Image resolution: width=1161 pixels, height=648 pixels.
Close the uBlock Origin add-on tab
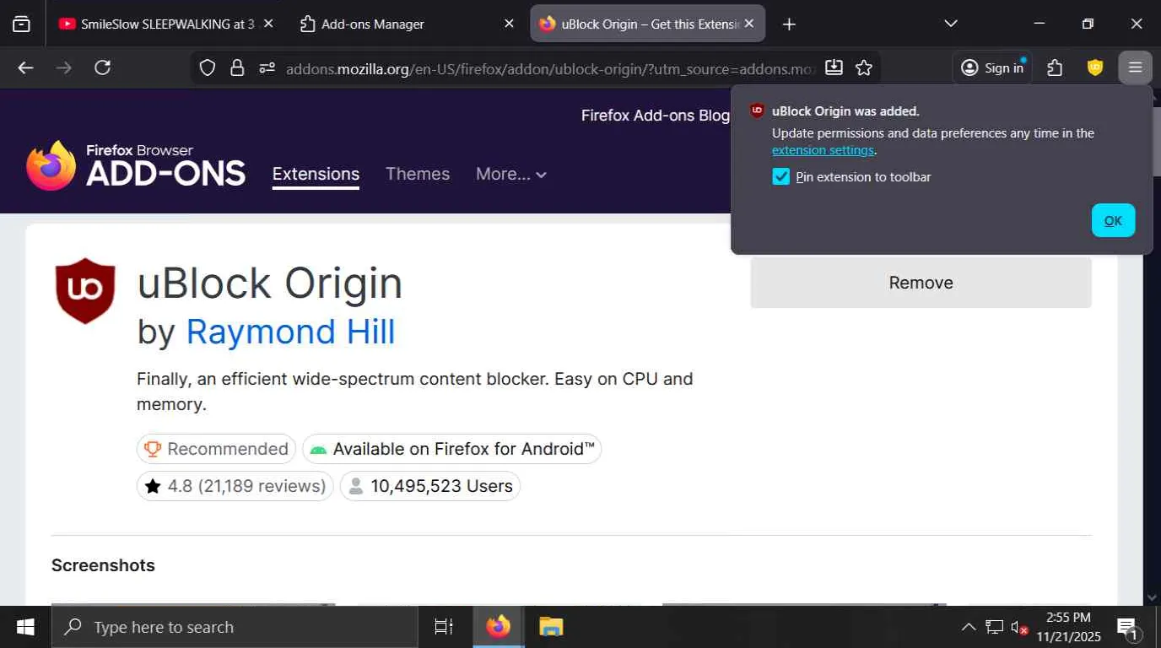748,24
